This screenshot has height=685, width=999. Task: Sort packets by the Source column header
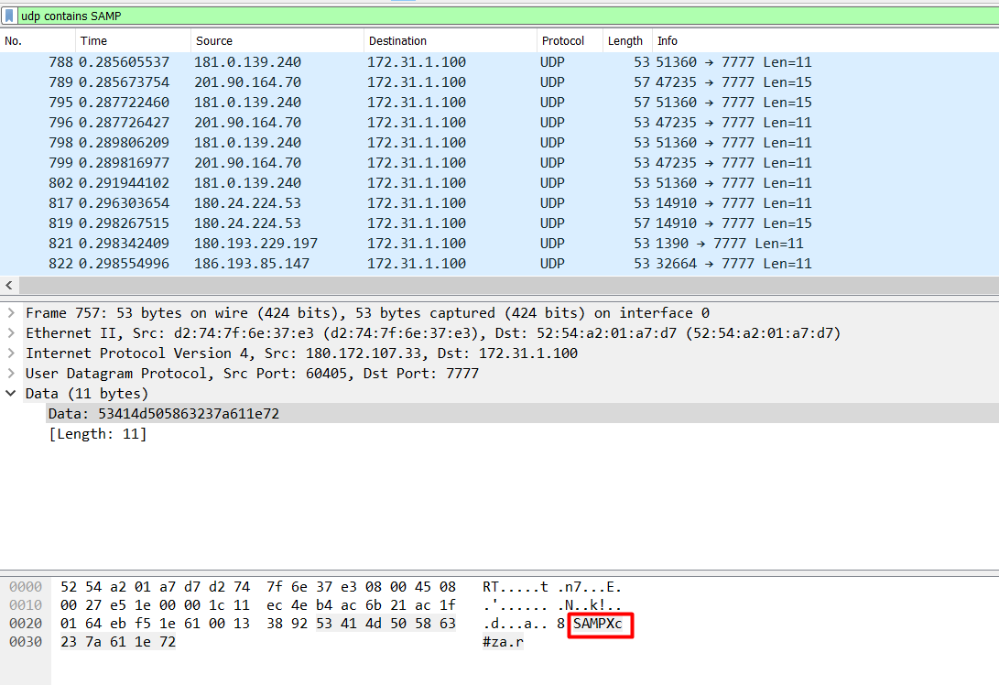(277, 41)
